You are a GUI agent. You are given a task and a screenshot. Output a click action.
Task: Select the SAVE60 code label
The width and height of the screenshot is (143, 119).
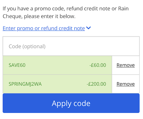point(17,65)
